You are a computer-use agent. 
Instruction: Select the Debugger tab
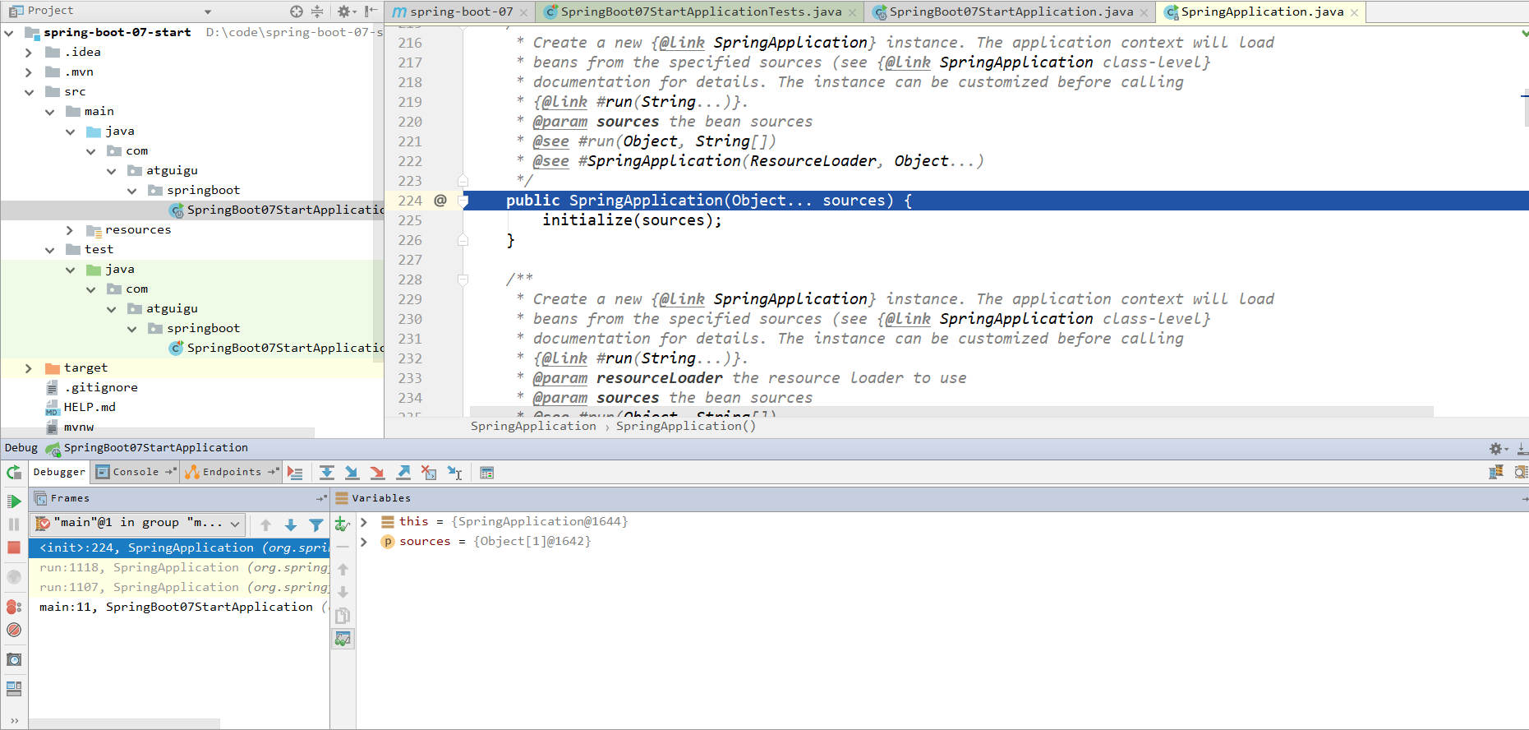[x=59, y=472]
